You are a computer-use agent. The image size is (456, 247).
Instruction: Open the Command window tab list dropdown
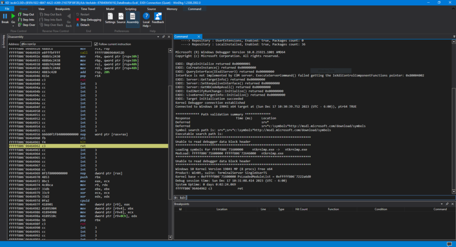tap(454, 36)
